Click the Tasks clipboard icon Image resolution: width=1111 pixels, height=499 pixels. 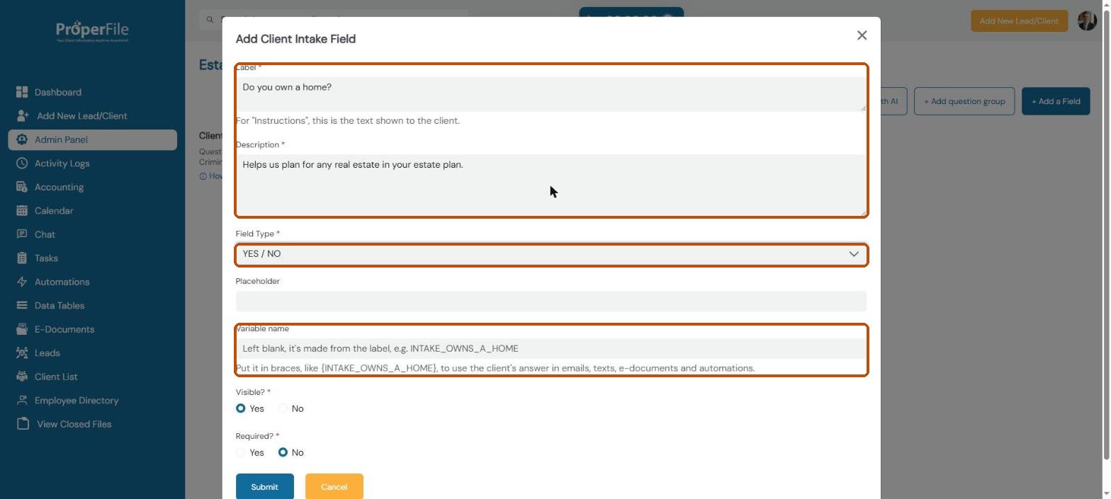tap(22, 258)
